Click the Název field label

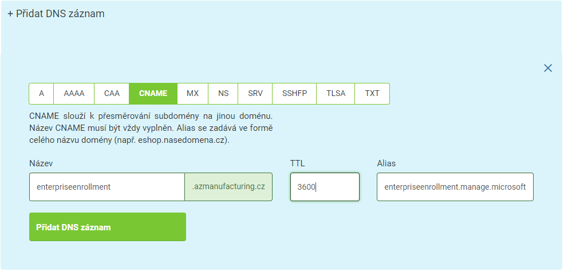coord(41,163)
